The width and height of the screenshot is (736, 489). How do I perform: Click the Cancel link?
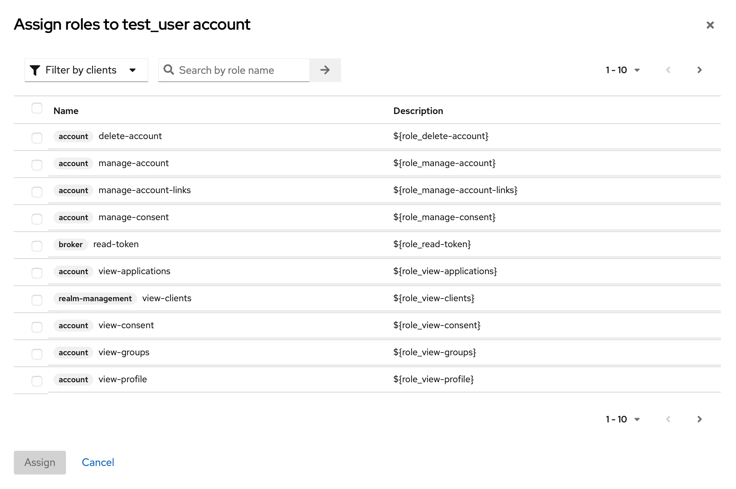pyautogui.click(x=98, y=462)
